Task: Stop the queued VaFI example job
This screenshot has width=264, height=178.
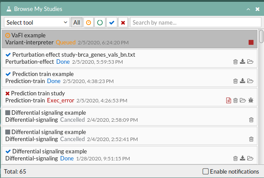Action: [251, 43]
